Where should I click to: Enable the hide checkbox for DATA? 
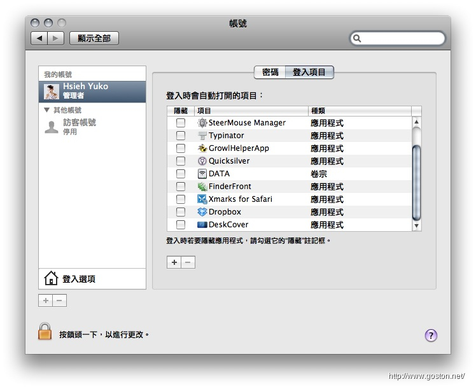(x=181, y=174)
